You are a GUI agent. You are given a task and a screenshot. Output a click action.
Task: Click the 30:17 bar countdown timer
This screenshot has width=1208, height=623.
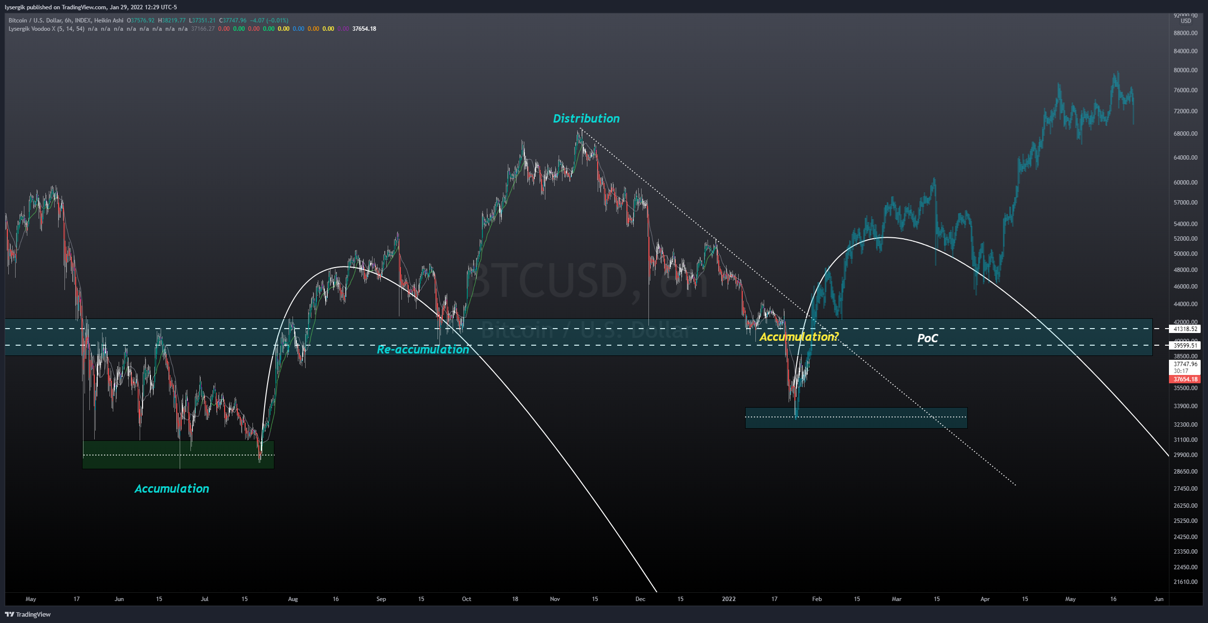coord(1182,371)
